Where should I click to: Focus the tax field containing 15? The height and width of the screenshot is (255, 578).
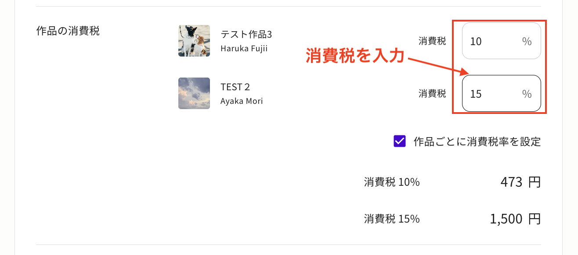click(x=492, y=94)
